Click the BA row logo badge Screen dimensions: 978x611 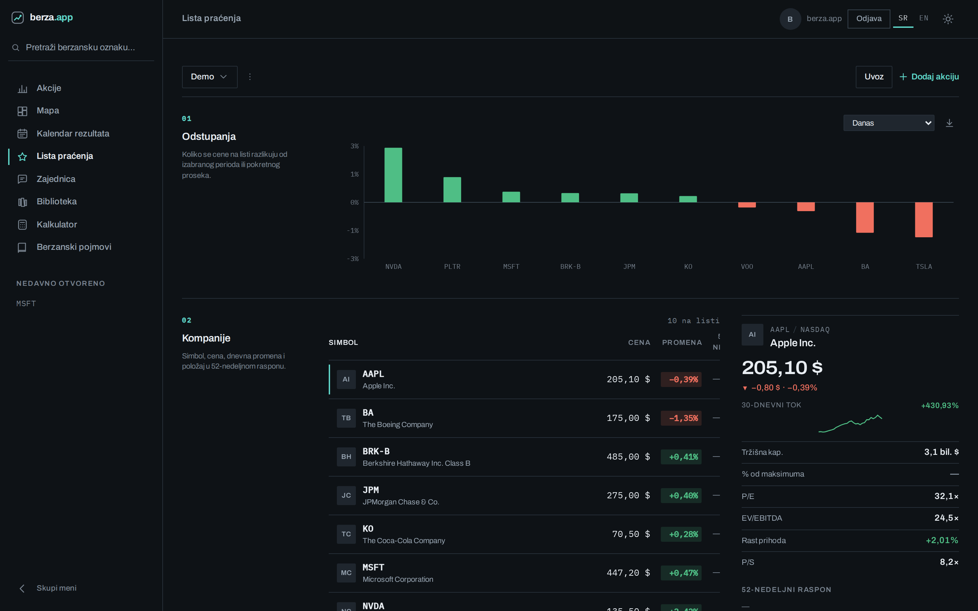click(346, 418)
